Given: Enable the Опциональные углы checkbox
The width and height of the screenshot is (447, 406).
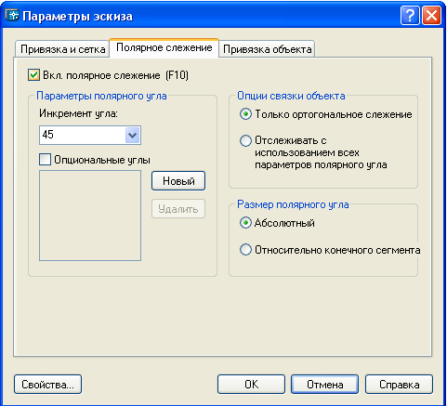Looking at the screenshot, I should coord(45,160).
